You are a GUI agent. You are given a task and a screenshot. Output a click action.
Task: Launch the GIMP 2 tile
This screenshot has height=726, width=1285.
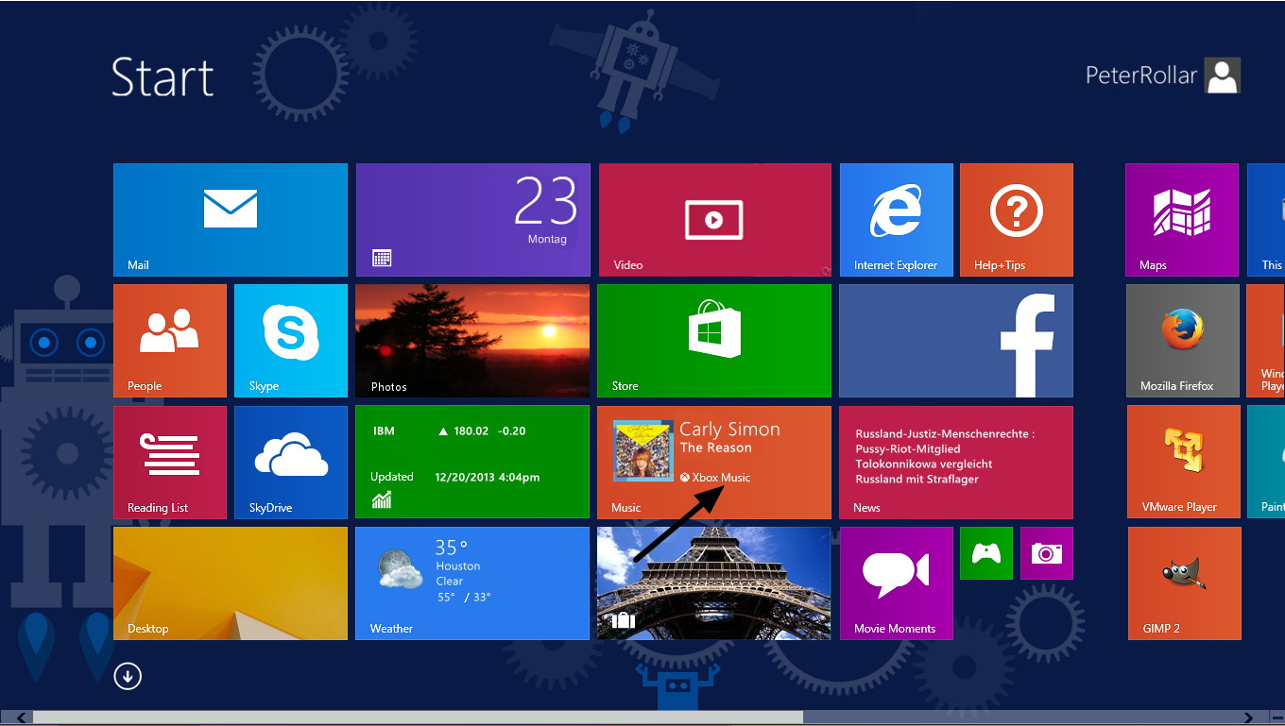1184,583
